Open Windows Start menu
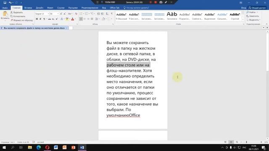The height and width of the screenshot is (151, 269). click(4, 147)
